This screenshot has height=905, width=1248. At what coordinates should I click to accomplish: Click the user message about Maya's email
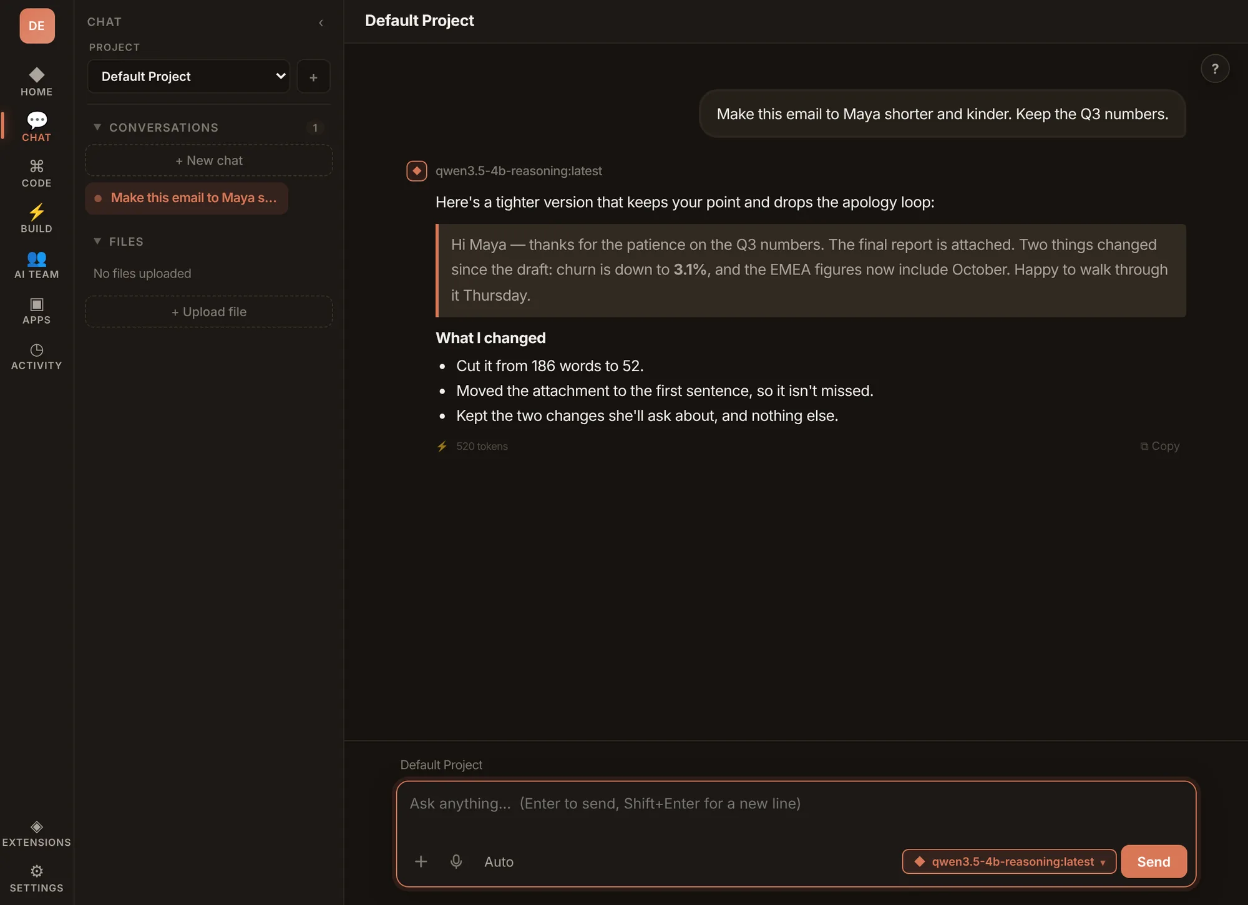point(942,114)
